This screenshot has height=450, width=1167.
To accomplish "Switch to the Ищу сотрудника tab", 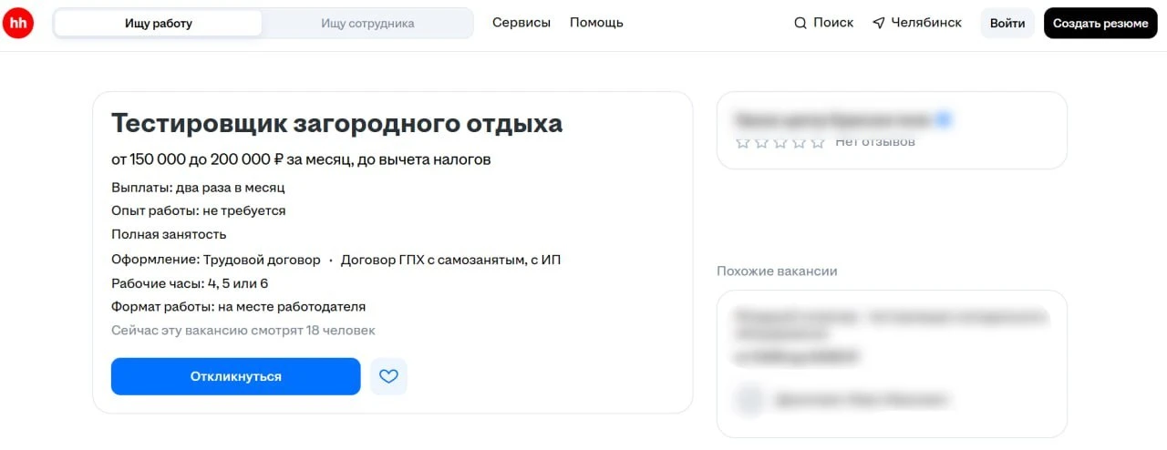I will click(x=367, y=24).
